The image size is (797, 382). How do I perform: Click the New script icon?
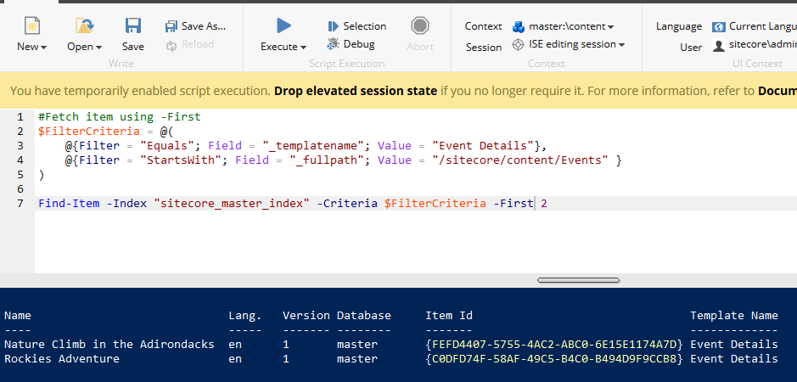point(31,26)
